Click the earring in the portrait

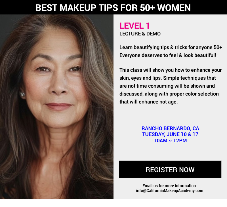click(22, 94)
